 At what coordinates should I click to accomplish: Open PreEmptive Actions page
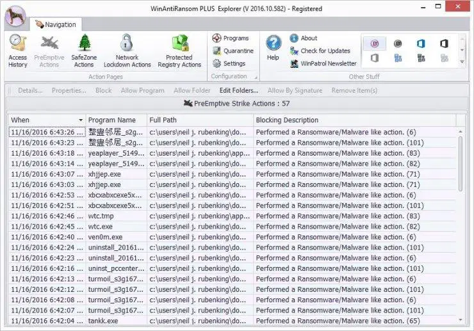[49, 51]
